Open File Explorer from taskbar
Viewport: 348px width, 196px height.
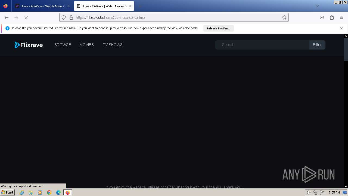[x=31, y=192]
